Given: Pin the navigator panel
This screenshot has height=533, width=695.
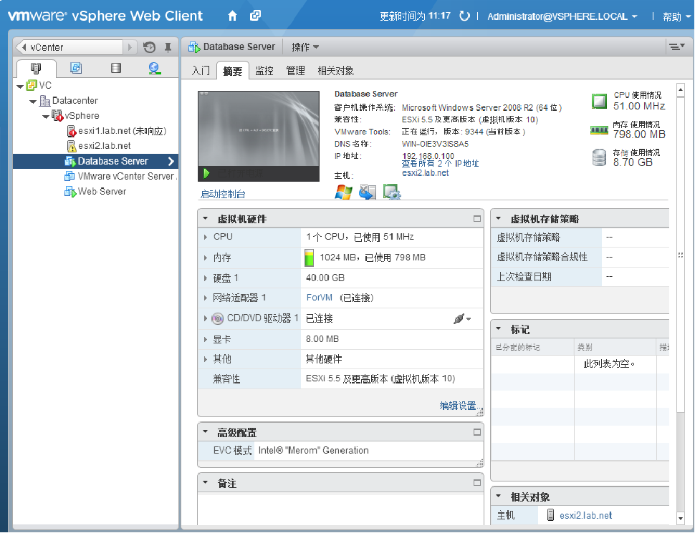Looking at the screenshot, I should pyautogui.click(x=168, y=47).
